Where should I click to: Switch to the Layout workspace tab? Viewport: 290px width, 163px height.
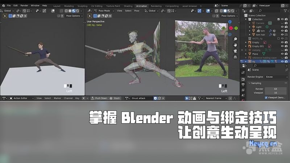(57, 6)
